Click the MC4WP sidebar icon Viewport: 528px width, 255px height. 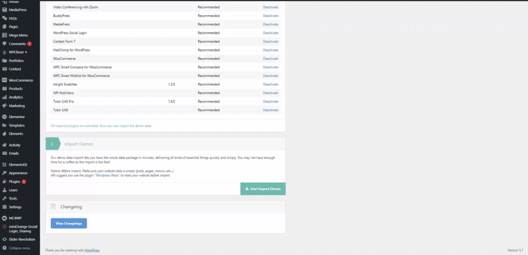coord(4,218)
